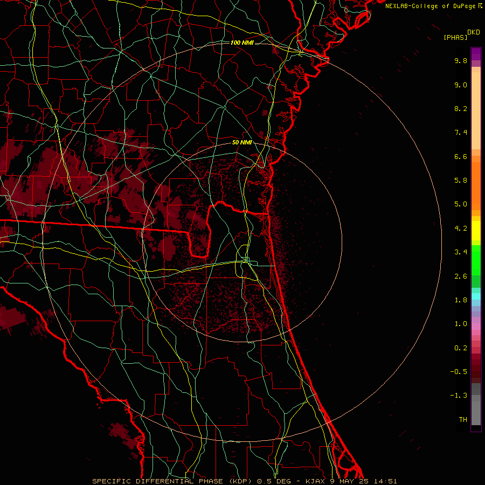Click the 1.8 legend value
This screenshot has width=485, height=485.
click(461, 300)
